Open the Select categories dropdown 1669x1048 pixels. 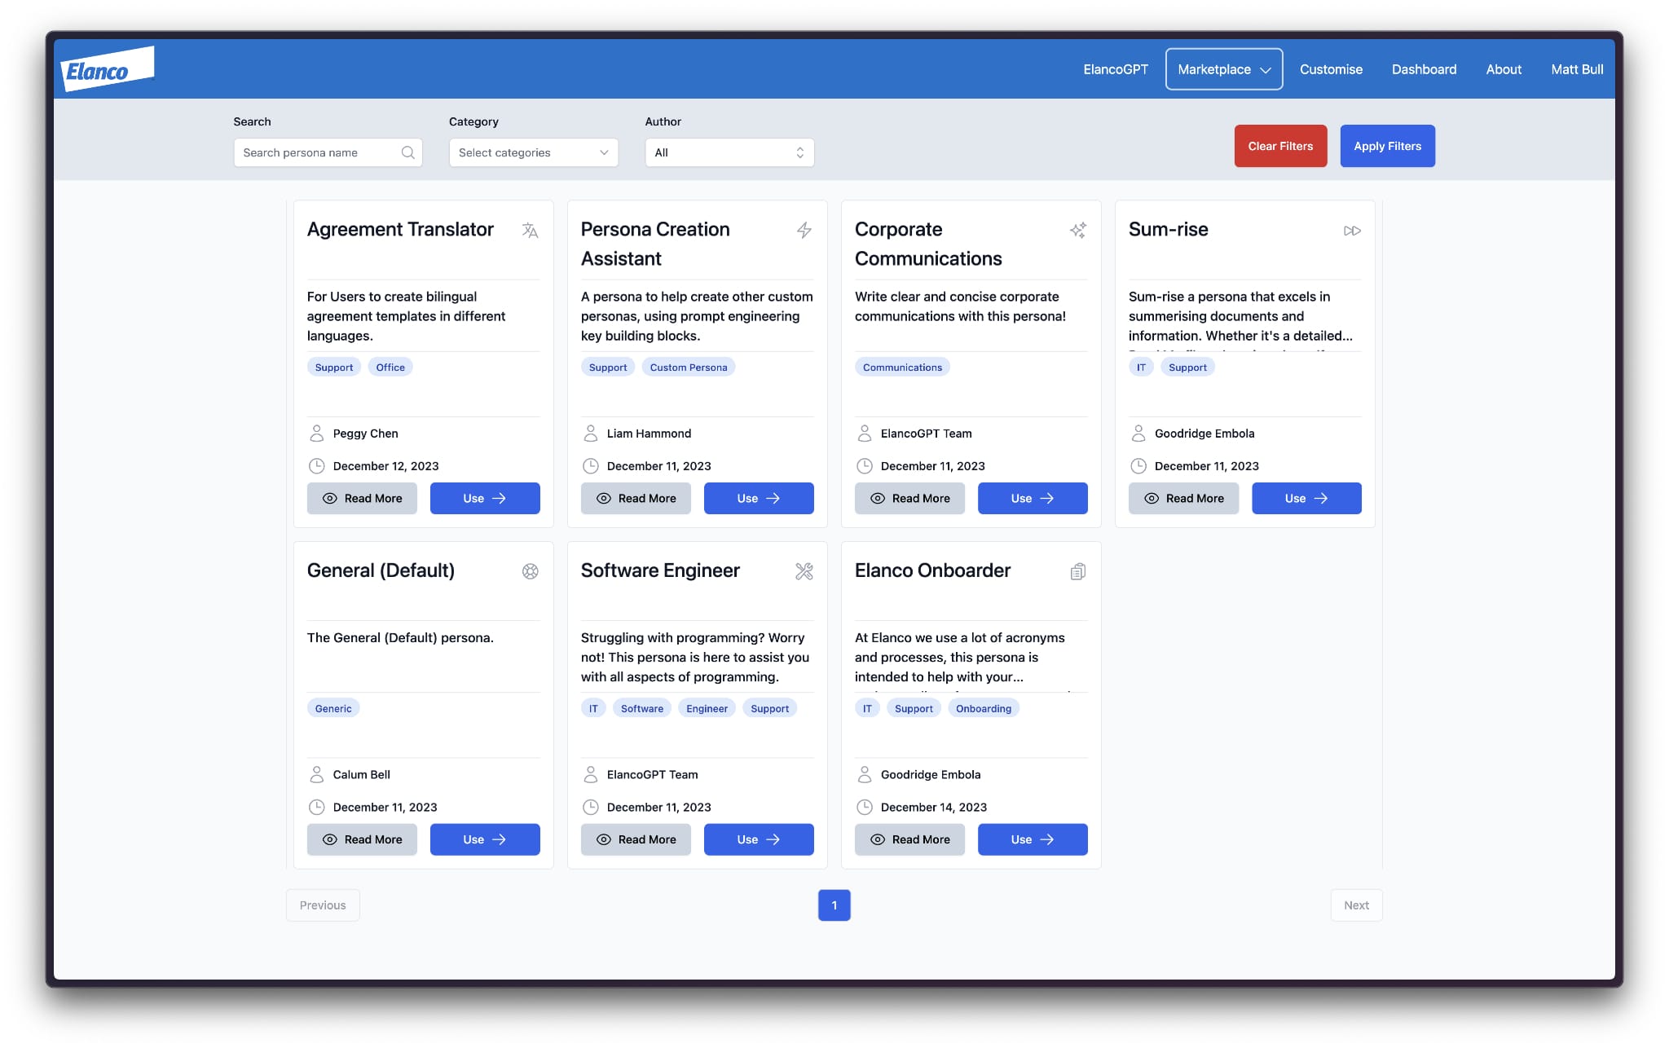[x=533, y=152]
